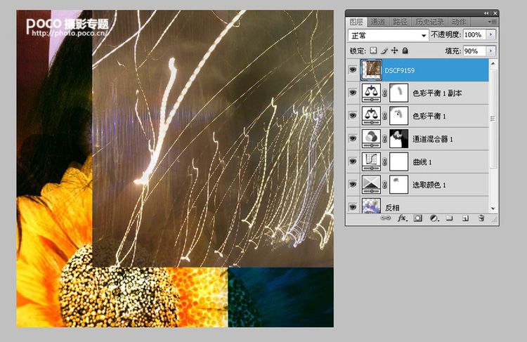Click layers list scroll up arrow
This screenshot has height=342, width=527.
[x=493, y=63]
